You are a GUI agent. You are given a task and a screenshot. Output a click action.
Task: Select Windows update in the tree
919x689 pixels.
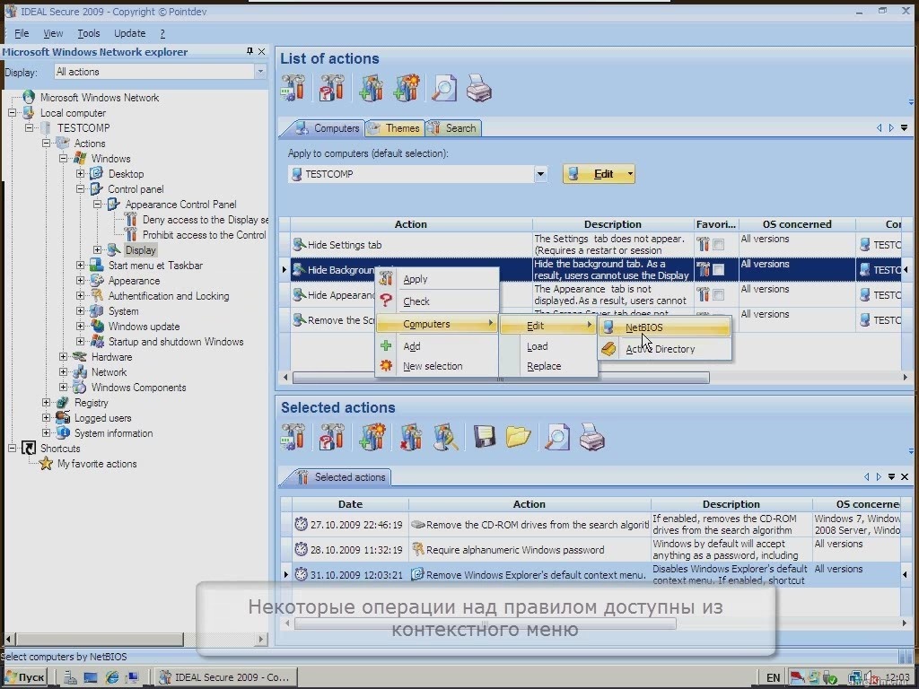click(x=144, y=327)
